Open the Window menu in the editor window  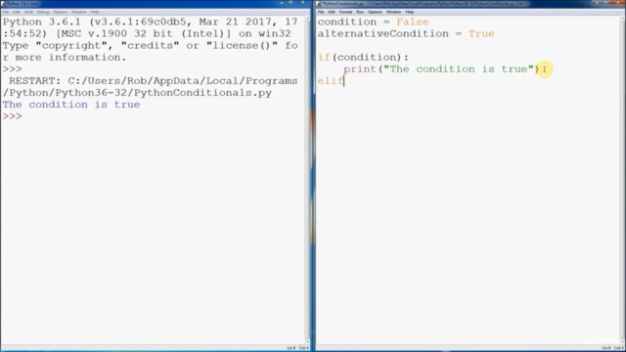pos(393,12)
